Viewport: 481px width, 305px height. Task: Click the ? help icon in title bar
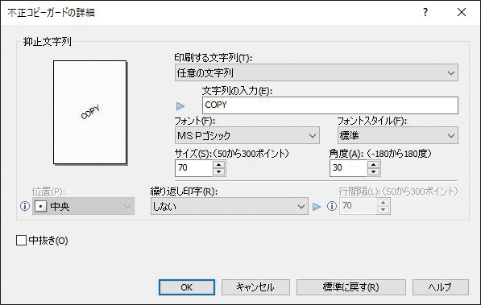(425, 12)
